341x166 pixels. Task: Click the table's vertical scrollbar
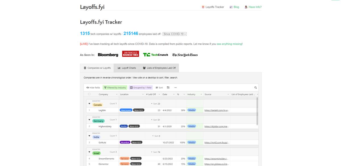click(257, 111)
